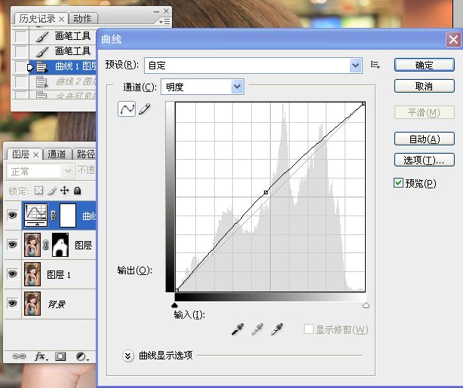This screenshot has height=388, width=463.
Task: Close the 图层 tab with its x
Action: coord(35,154)
